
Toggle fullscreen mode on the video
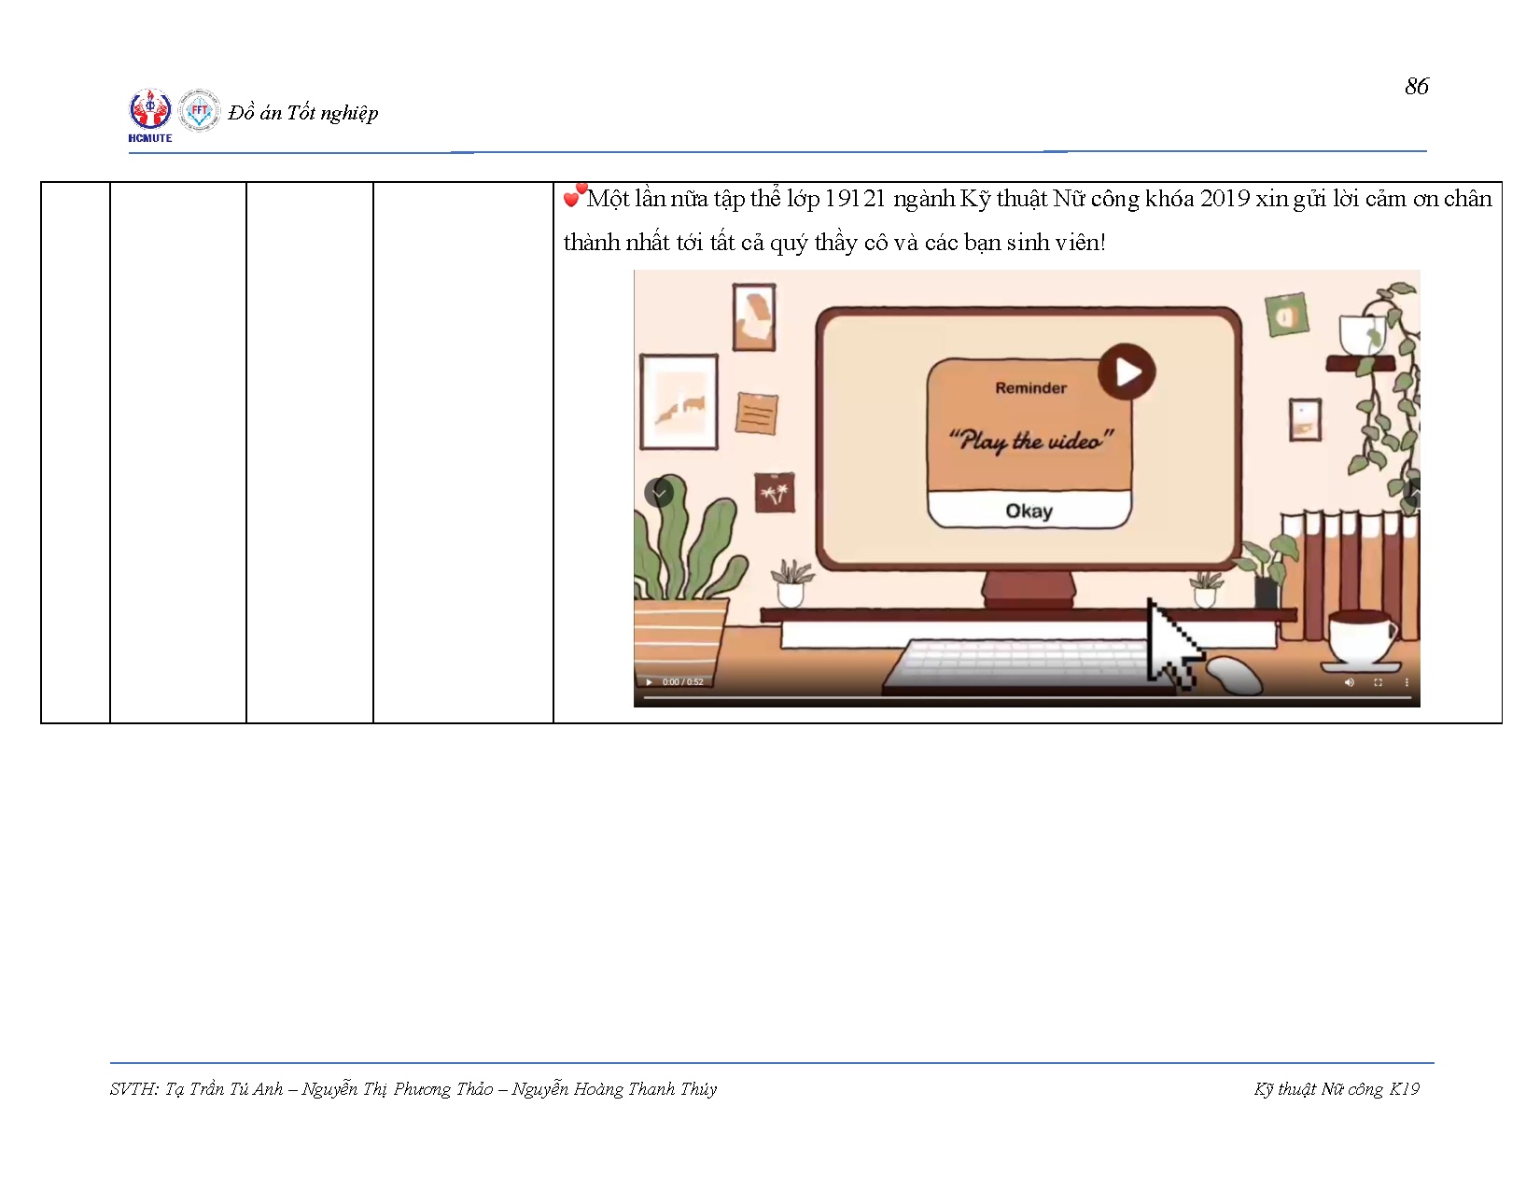[1378, 682]
